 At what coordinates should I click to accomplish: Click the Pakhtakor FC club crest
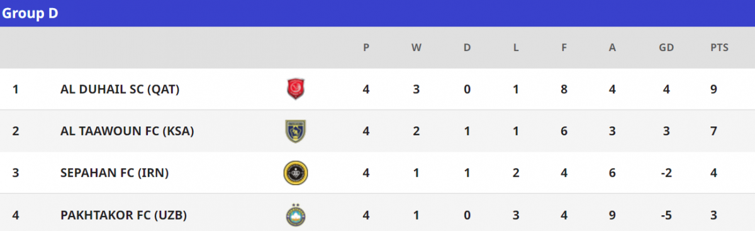coord(296,215)
